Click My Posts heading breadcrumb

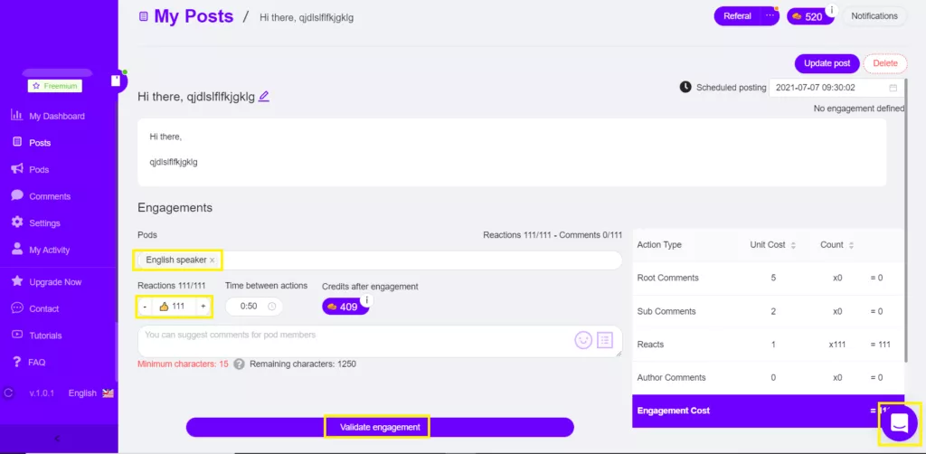click(194, 16)
